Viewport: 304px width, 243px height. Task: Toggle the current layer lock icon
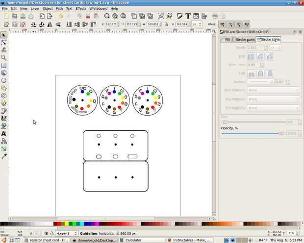point(52,234)
